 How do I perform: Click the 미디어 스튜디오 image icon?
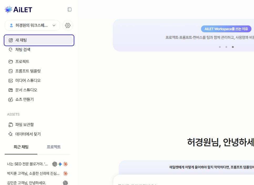coord(11,81)
